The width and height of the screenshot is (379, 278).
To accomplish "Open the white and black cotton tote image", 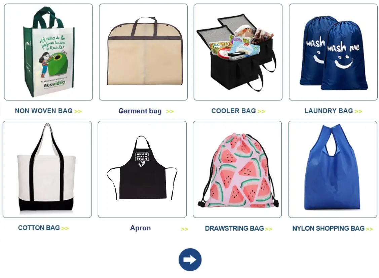I will [x=47, y=169].
